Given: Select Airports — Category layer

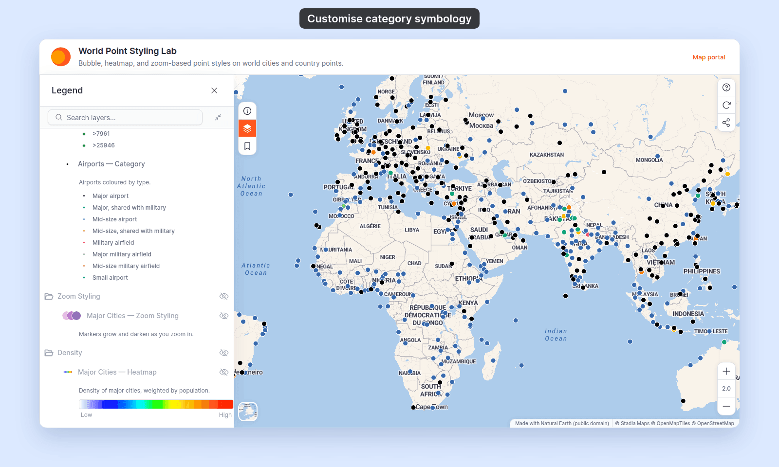Looking at the screenshot, I should (x=111, y=164).
